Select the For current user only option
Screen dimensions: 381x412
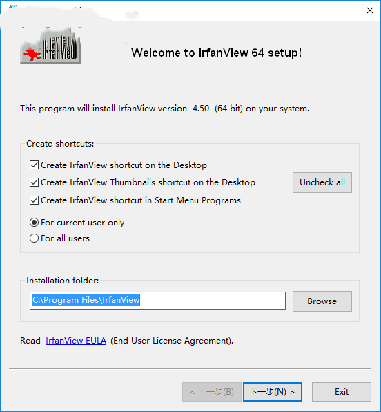click(x=34, y=223)
